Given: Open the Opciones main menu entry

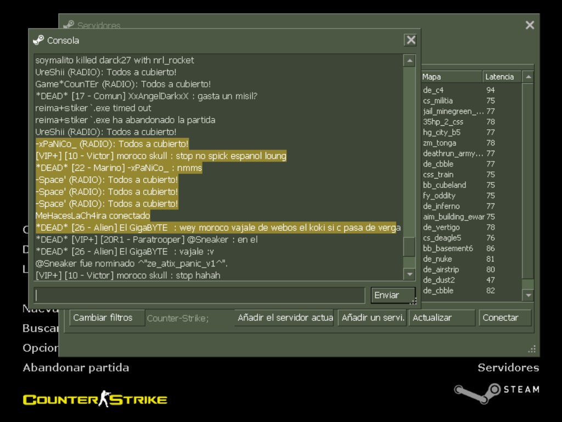Looking at the screenshot, I should (x=40, y=348).
